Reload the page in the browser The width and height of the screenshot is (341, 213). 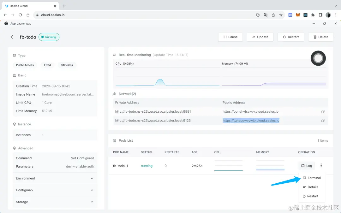click(21, 15)
